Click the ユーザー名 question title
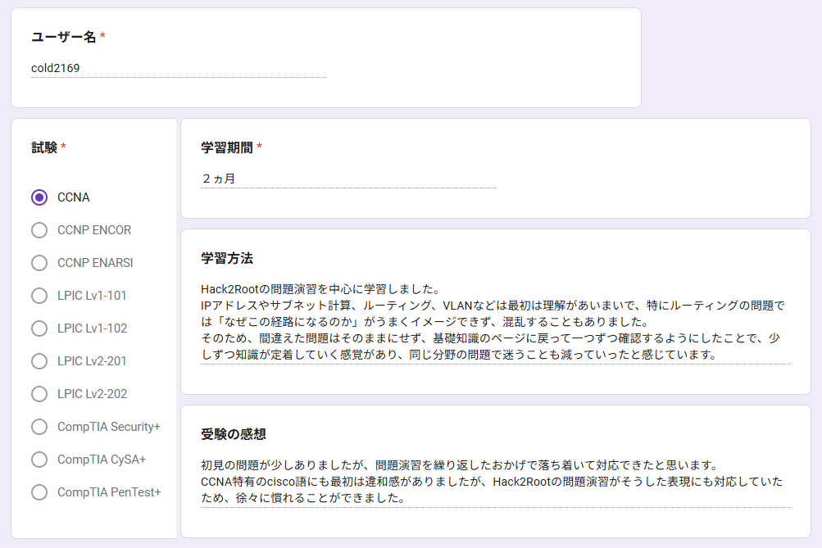This screenshot has width=822, height=548. pyautogui.click(x=64, y=37)
